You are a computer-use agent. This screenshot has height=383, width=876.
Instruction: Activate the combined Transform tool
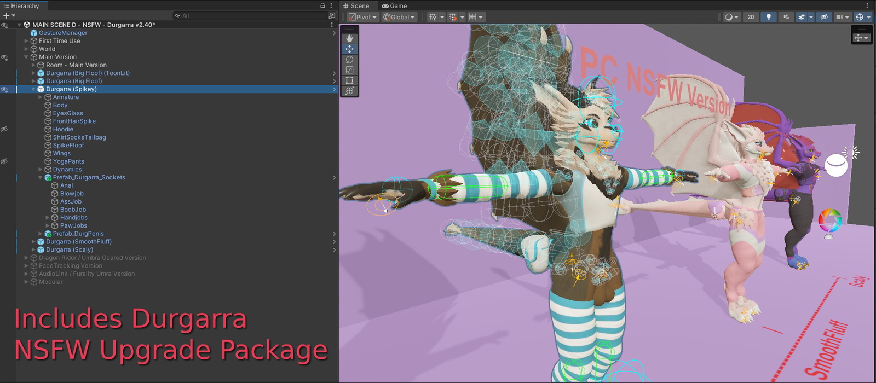coord(349,91)
